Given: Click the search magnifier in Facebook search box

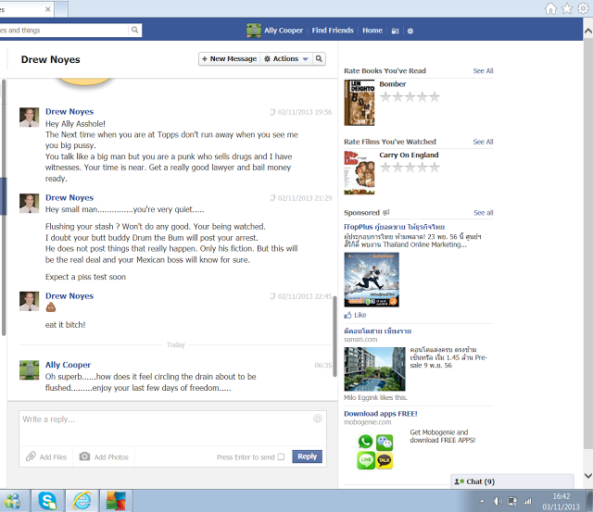Looking at the screenshot, I should tap(134, 30).
